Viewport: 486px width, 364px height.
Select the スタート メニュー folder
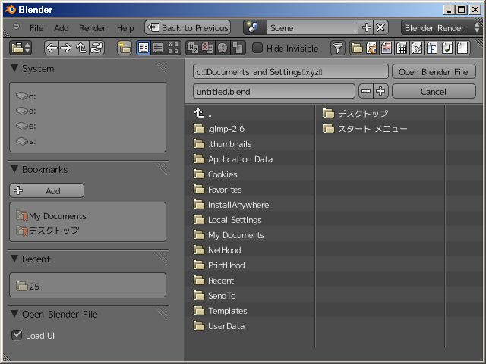(x=365, y=128)
